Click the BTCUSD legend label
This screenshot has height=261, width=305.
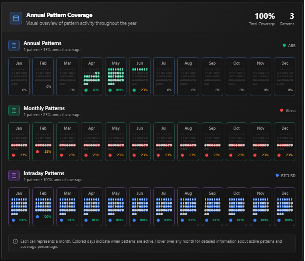[x=288, y=175]
